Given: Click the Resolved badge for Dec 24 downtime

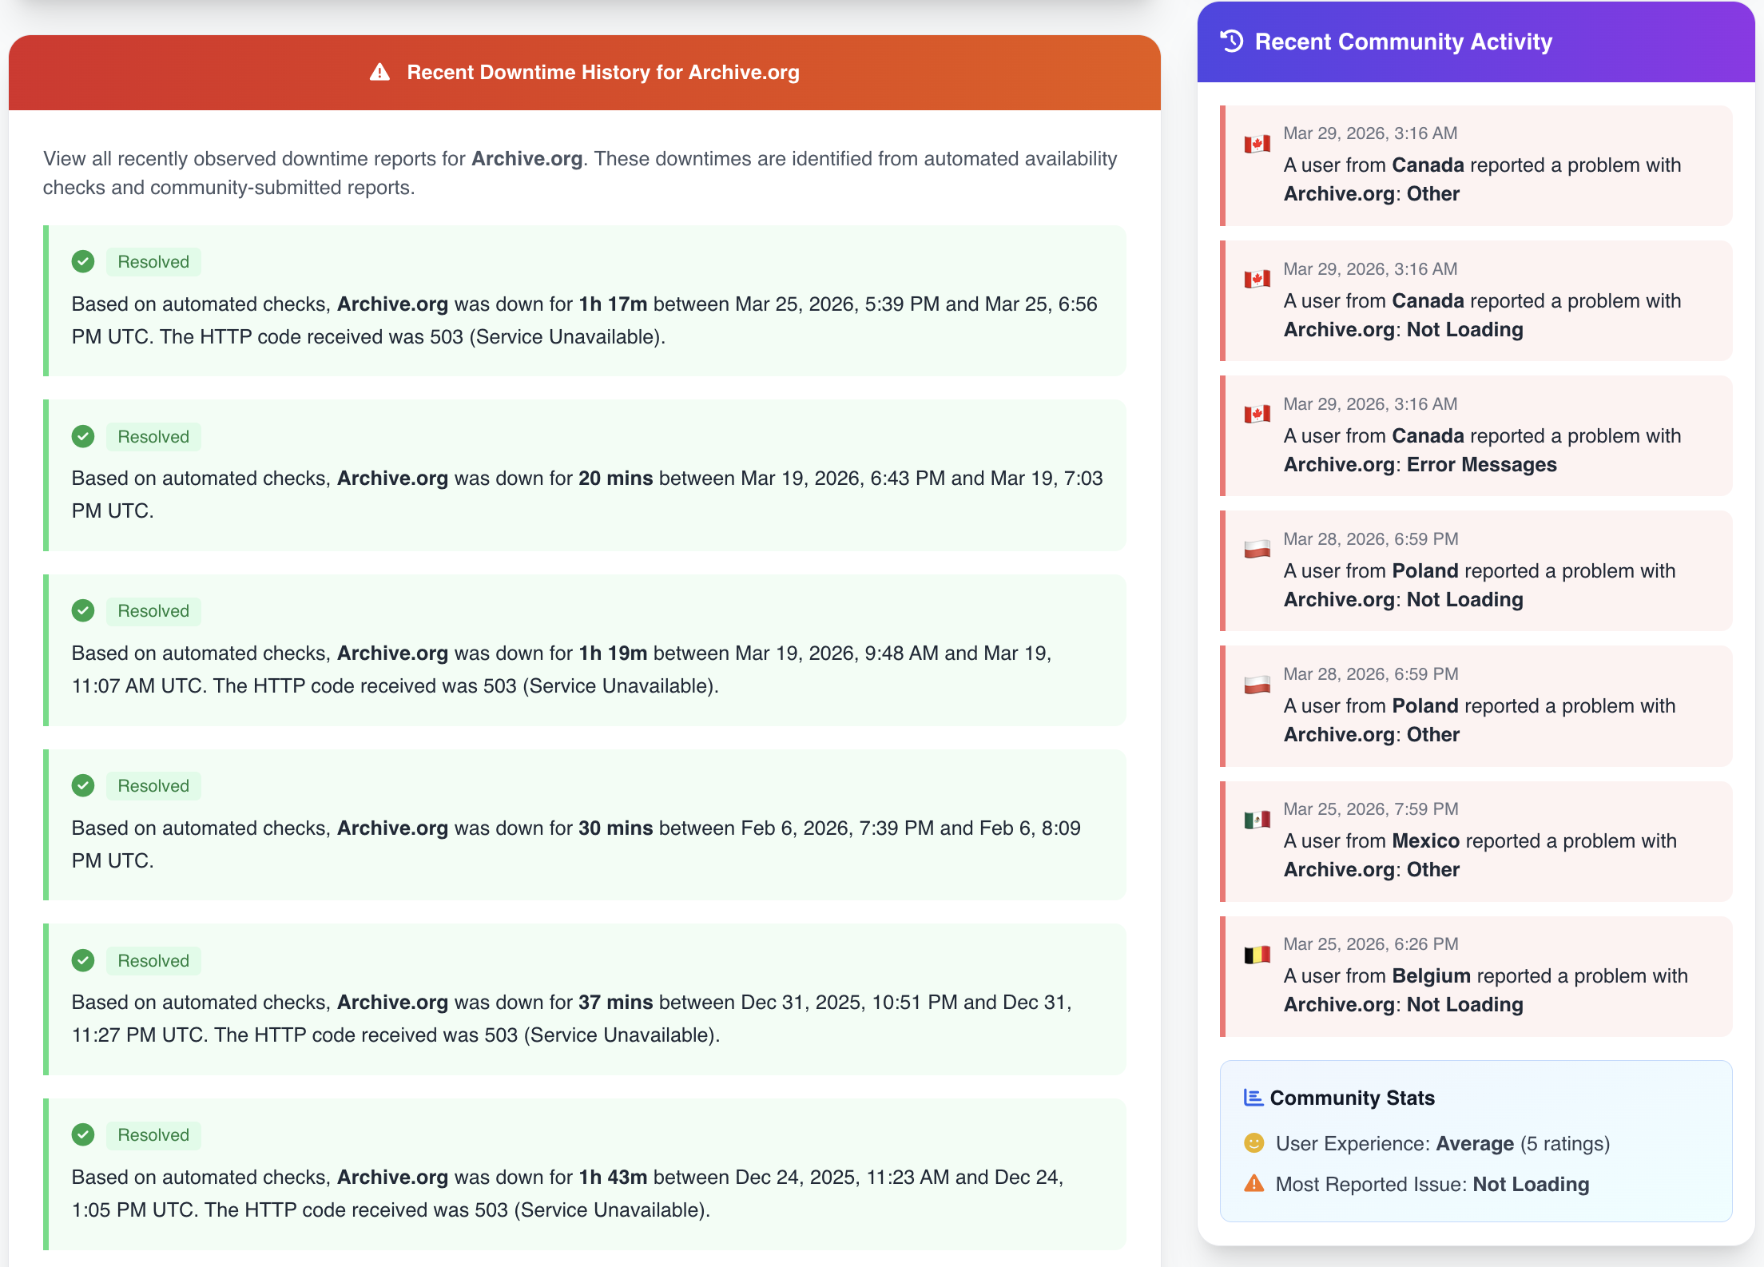Looking at the screenshot, I should coord(153,1135).
